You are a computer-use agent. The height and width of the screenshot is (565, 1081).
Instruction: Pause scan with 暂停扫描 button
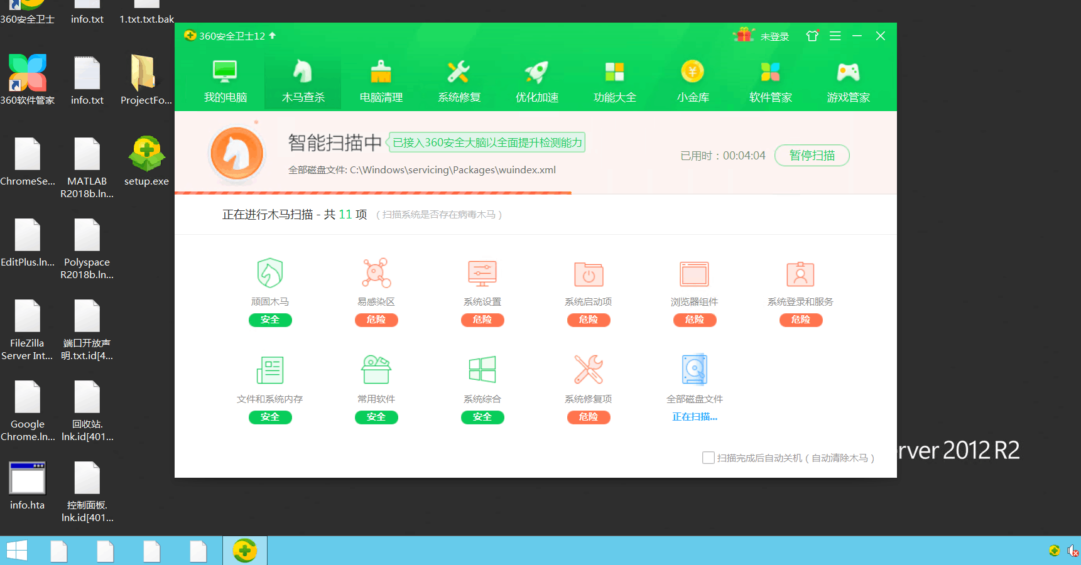pos(812,156)
